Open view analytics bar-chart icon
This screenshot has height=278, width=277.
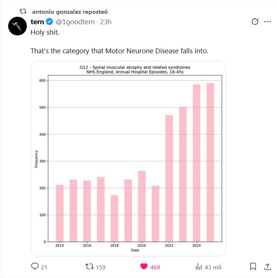click(x=199, y=267)
